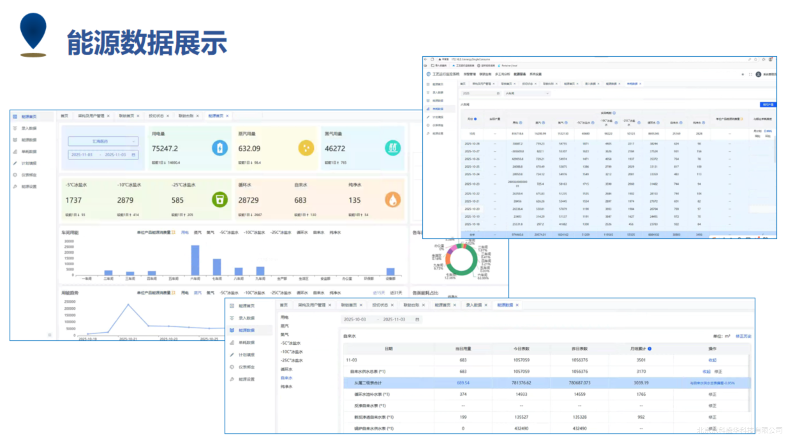Viewport: 786px width, 436px height.
Task: Open the company dropdown on the dashboard
Action: (103, 141)
